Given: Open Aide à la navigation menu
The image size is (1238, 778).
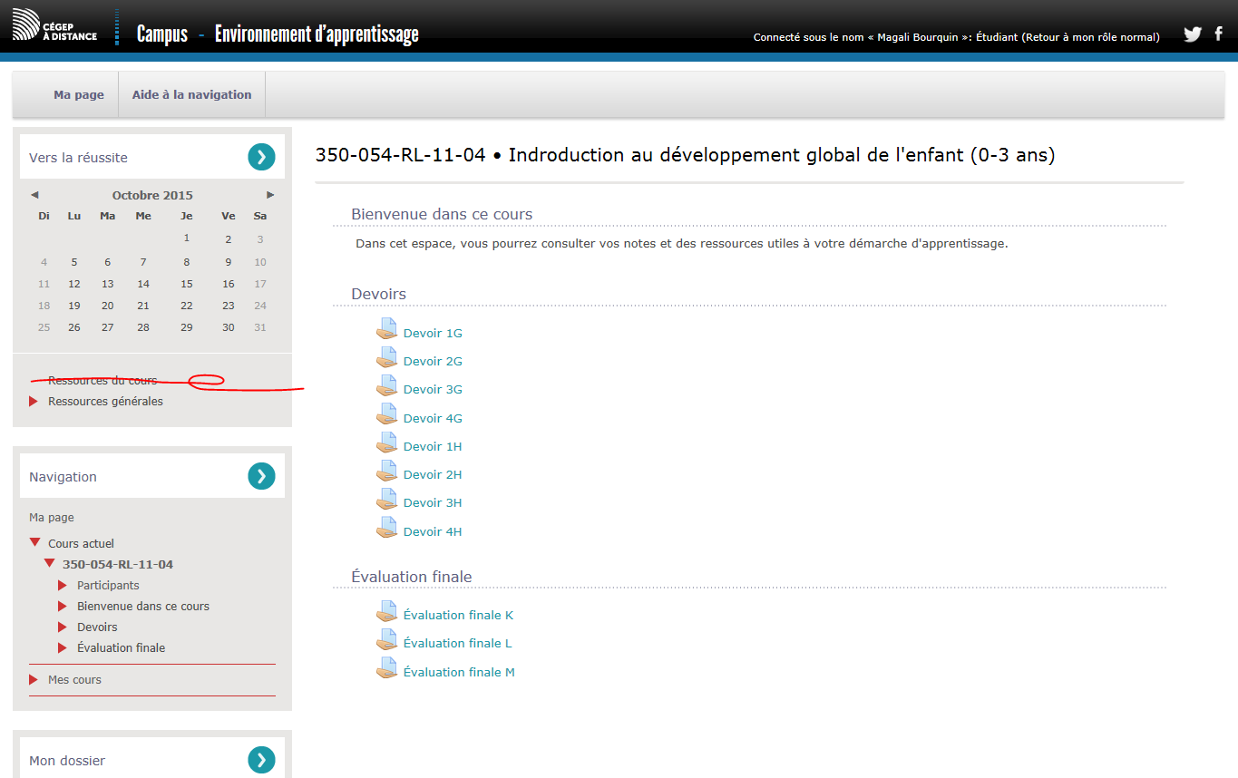Looking at the screenshot, I should pos(191,95).
